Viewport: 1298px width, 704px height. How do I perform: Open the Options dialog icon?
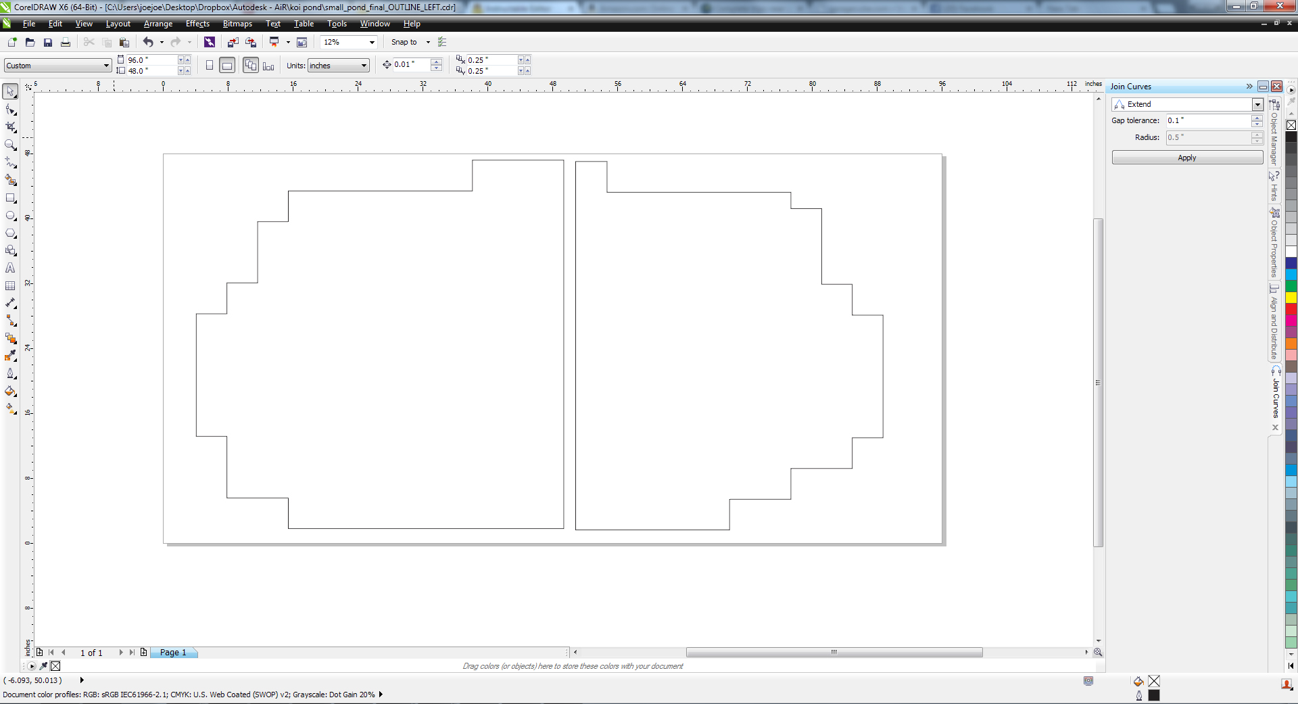tap(442, 42)
